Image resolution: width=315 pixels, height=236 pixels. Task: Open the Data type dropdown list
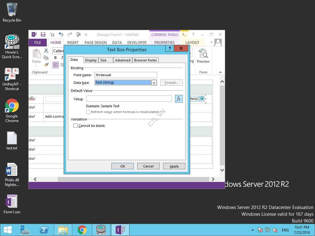154,83
